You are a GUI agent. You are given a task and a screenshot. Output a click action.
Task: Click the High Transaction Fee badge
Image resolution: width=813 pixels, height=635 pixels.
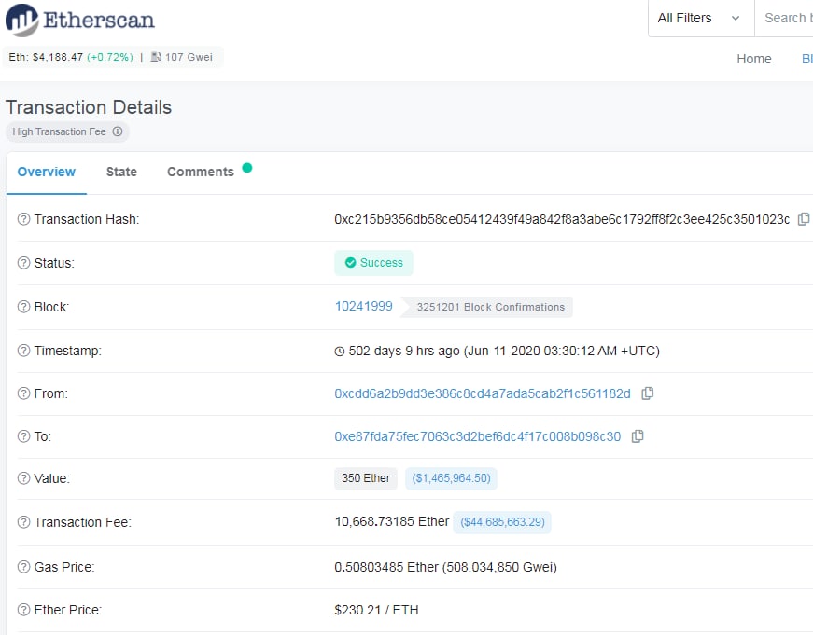click(67, 131)
